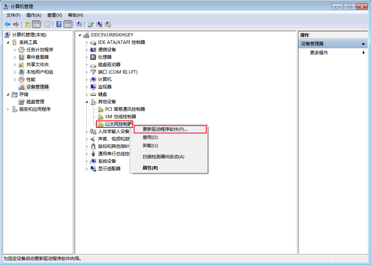Click Scan for hardware changes toolbar icon
371x265 pixels.
pyautogui.click(x=79, y=24)
